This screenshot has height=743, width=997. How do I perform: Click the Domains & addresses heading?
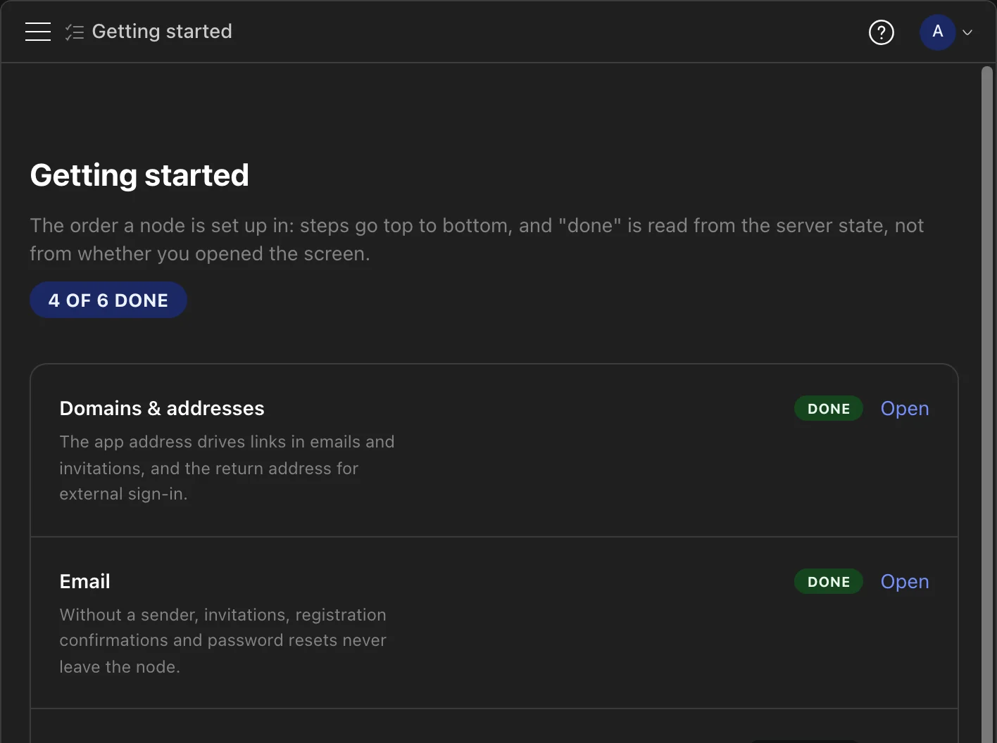click(162, 408)
